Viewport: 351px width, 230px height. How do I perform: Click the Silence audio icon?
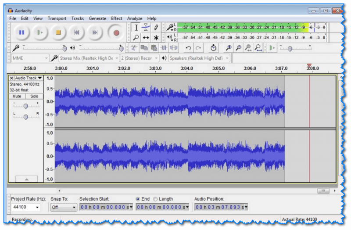click(174, 48)
